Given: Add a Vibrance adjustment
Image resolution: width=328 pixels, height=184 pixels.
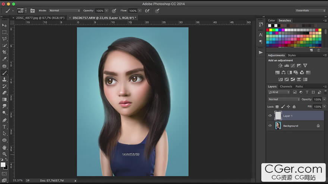Looking at the screenshot, I should pos(305,65).
